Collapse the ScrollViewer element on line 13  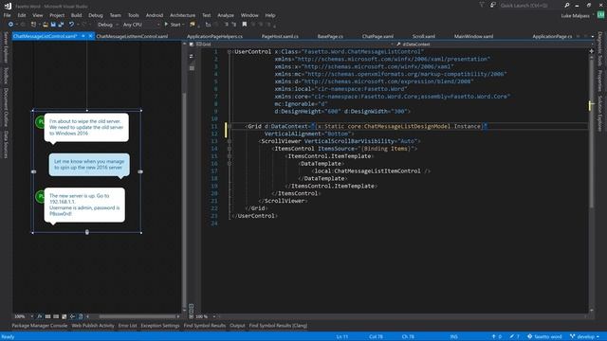pos(230,141)
